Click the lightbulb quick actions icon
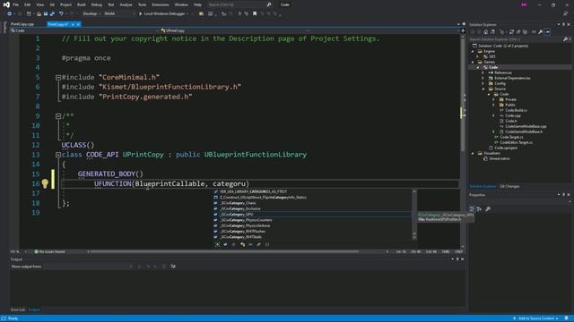The width and height of the screenshot is (574, 322). (x=45, y=183)
